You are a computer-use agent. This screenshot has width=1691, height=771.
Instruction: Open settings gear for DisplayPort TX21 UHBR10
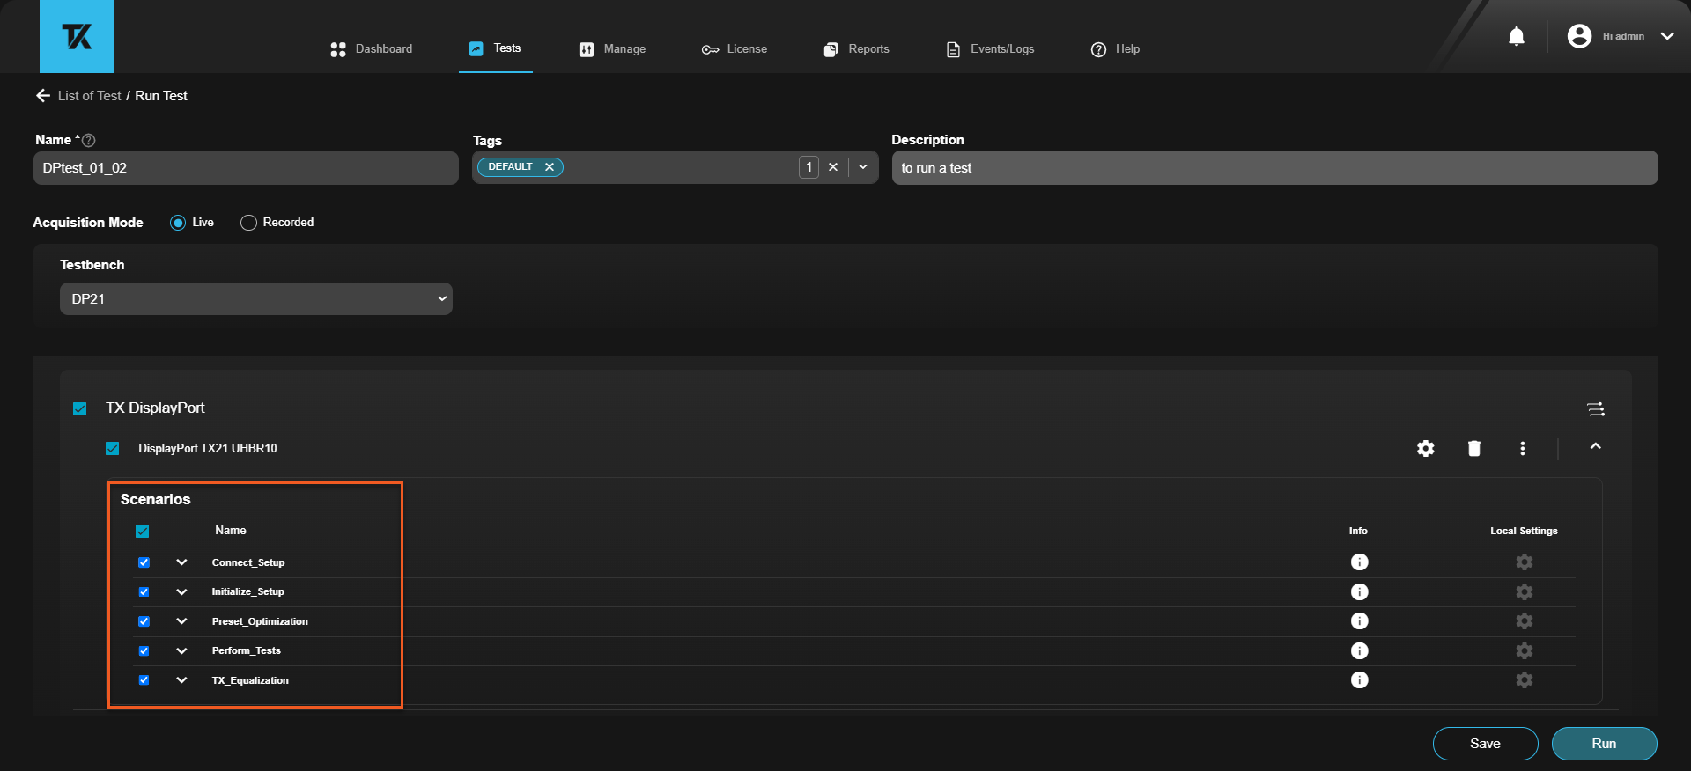1425,449
